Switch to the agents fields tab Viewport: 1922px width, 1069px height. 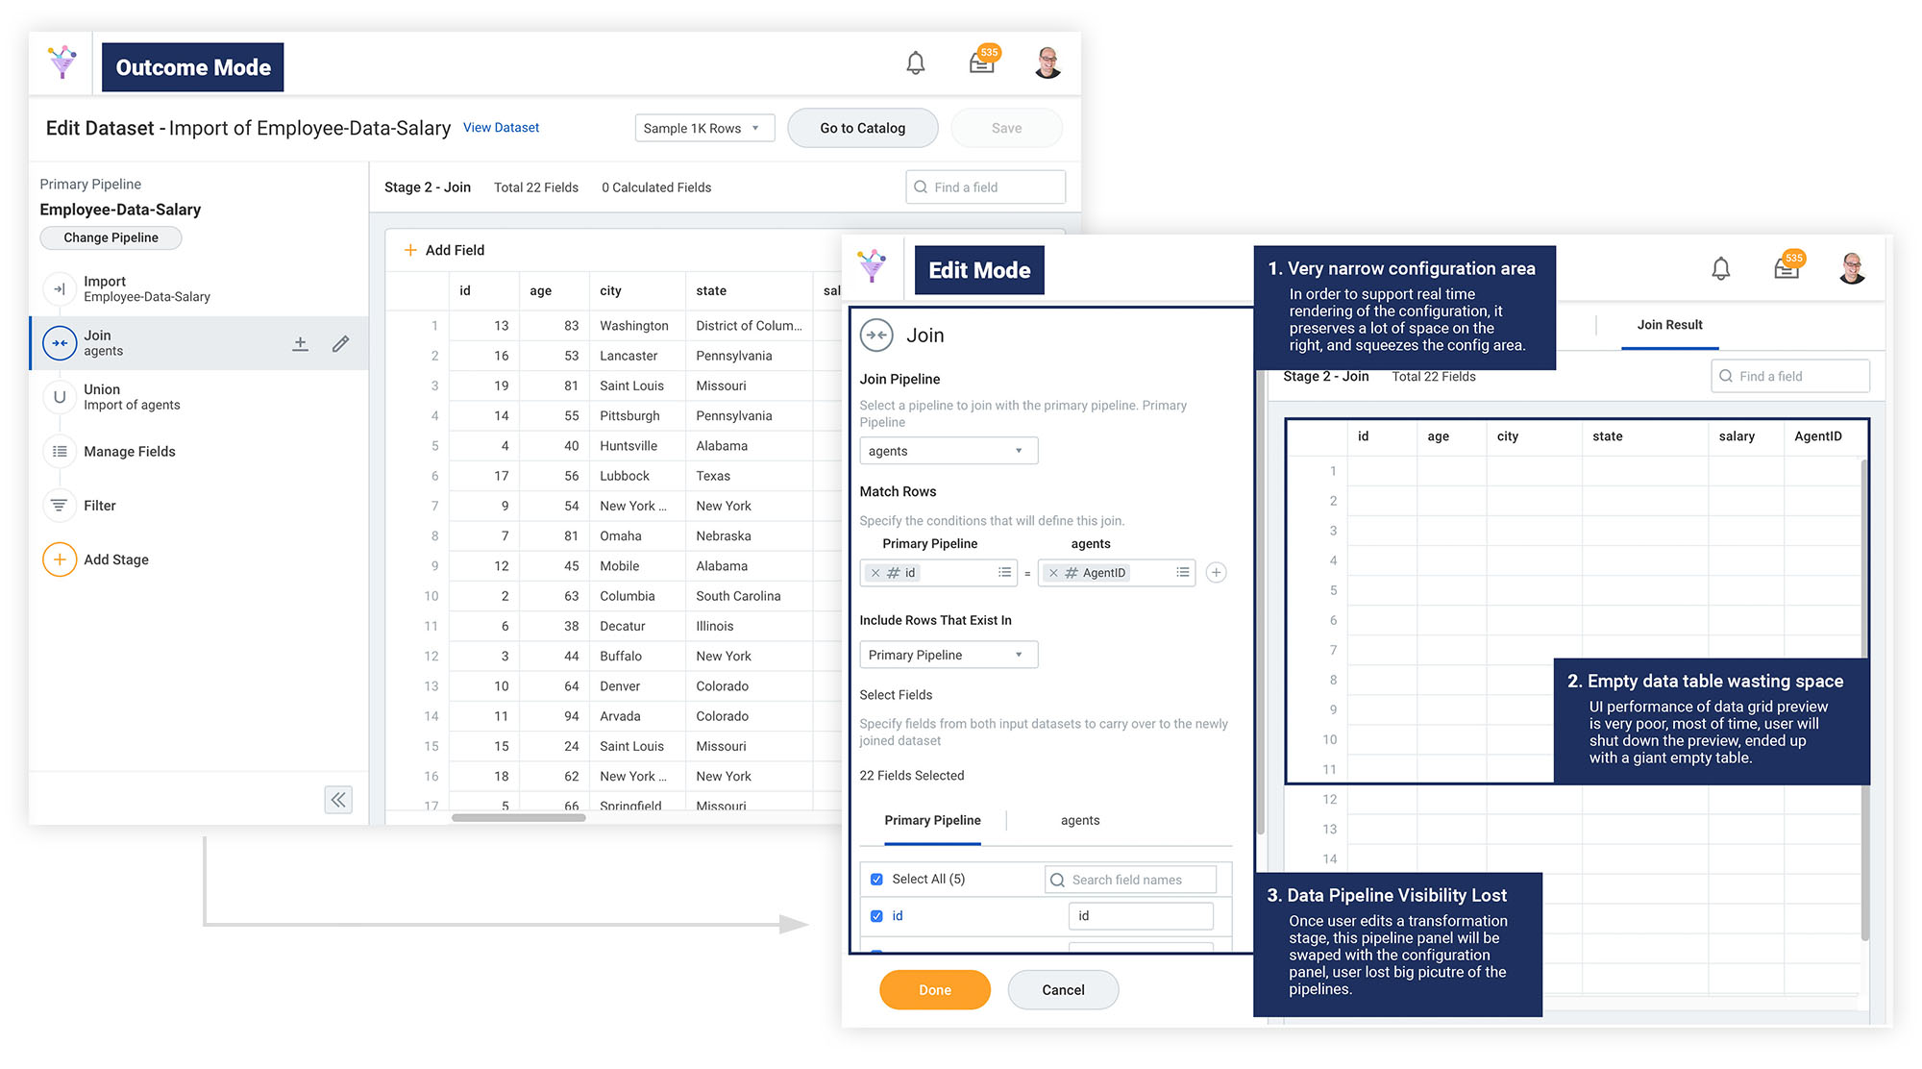[1079, 820]
